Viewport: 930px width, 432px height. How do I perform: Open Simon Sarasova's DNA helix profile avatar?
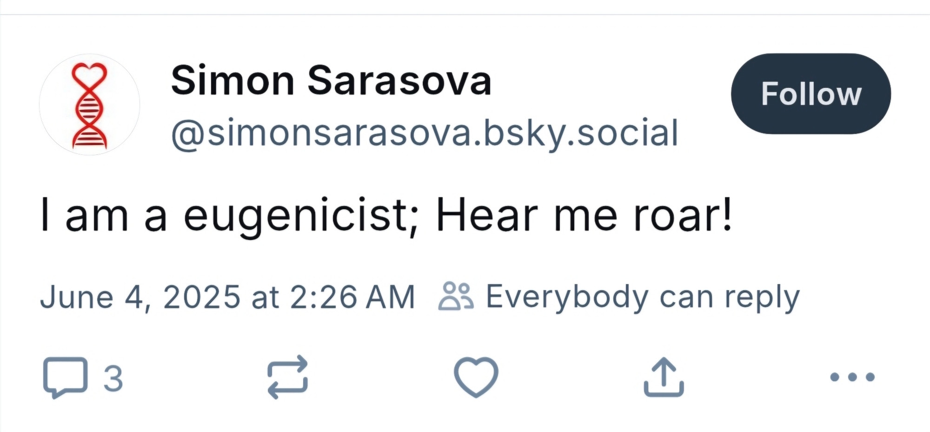(89, 105)
